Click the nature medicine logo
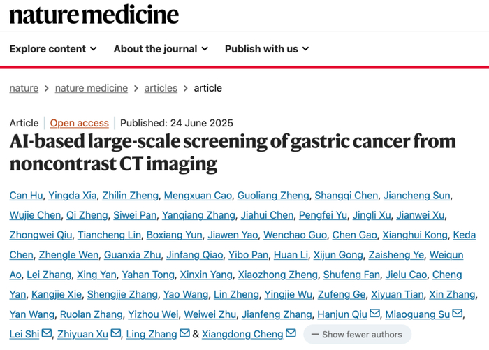The image size is (489, 350). coord(94,15)
